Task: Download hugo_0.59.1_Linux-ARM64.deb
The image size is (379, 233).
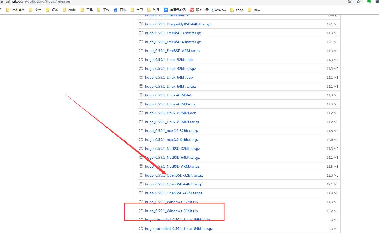Action: pos(171,113)
